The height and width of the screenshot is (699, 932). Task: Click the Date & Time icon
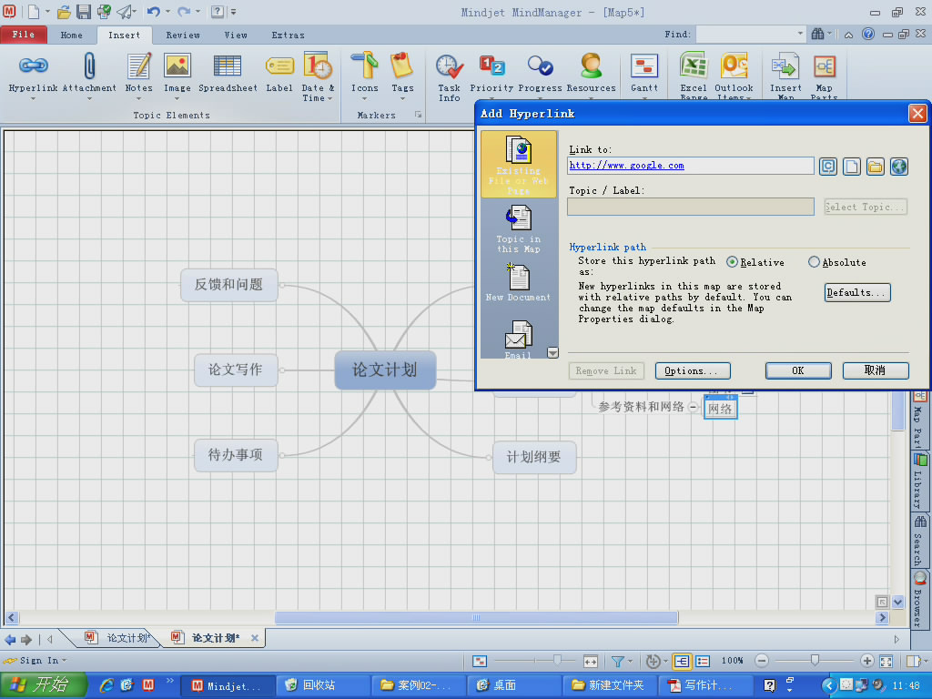click(x=318, y=66)
